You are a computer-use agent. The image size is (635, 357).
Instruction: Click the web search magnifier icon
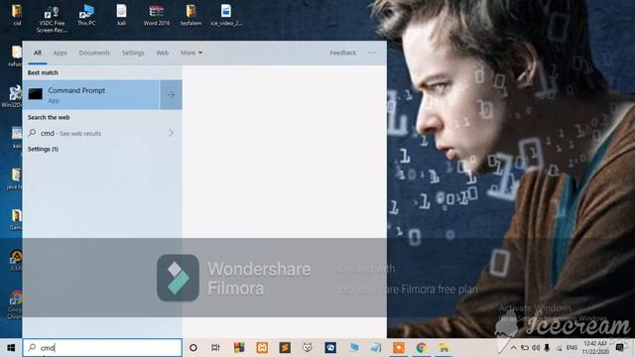(x=32, y=133)
